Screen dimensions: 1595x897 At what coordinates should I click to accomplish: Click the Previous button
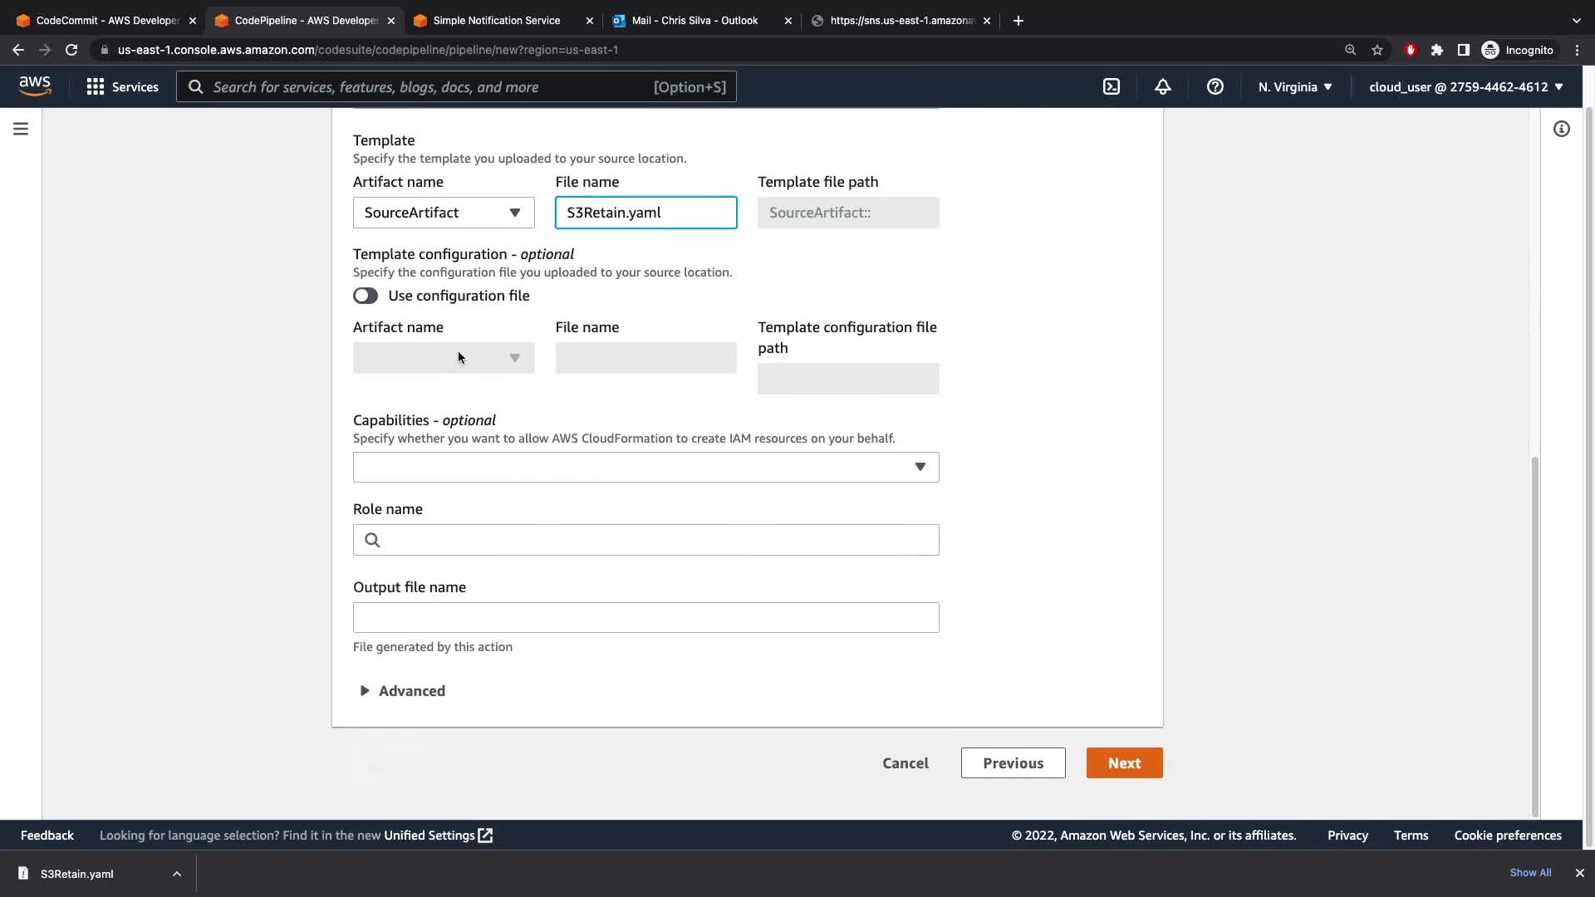(x=1013, y=762)
